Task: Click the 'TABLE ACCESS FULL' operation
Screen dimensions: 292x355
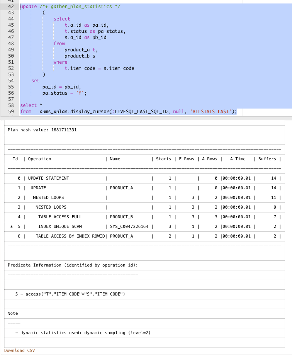Action: (60, 217)
